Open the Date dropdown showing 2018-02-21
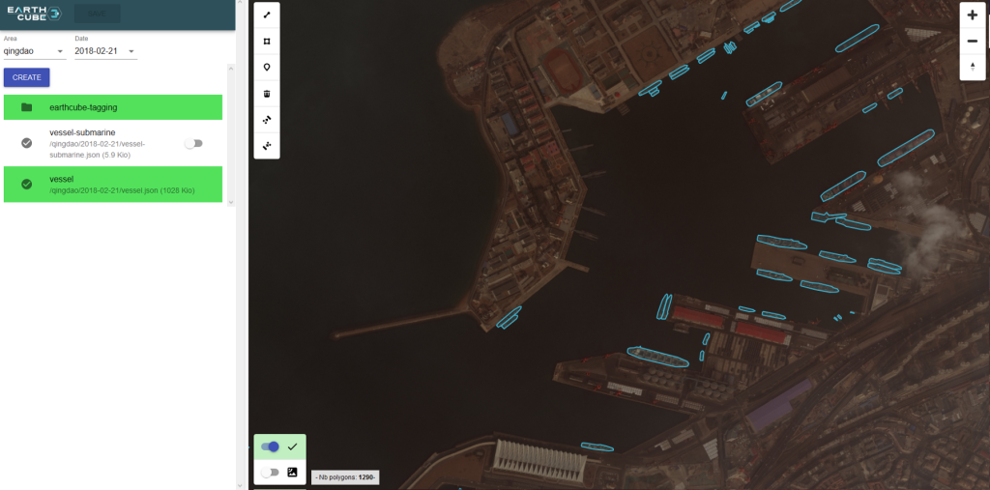 (105, 51)
